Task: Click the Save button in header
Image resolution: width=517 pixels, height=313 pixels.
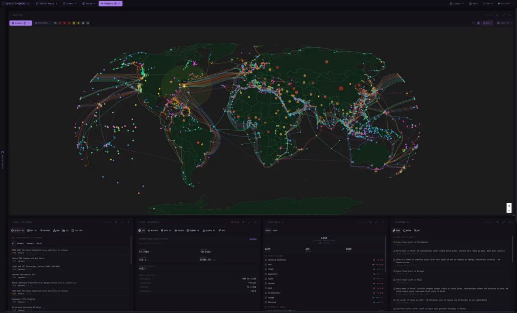Action: click(473, 4)
